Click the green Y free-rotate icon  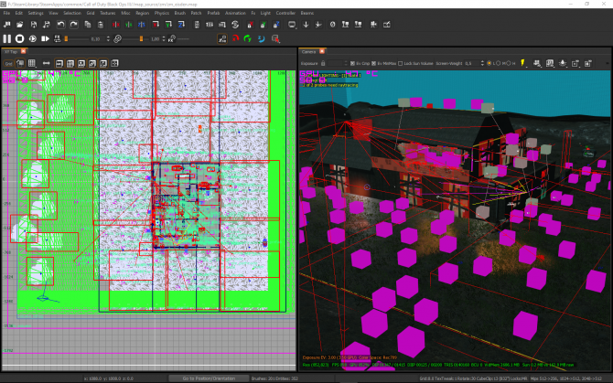click(247, 38)
